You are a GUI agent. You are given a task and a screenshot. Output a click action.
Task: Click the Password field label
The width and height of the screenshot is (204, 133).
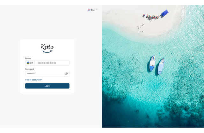click(30, 69)
